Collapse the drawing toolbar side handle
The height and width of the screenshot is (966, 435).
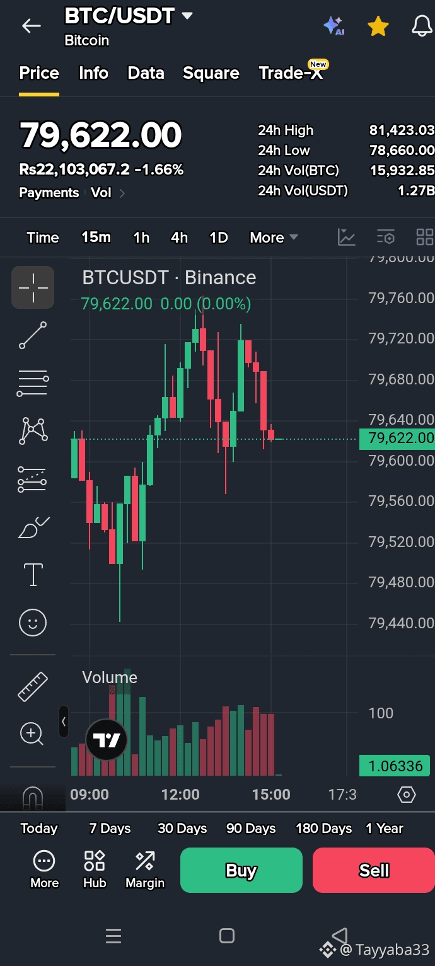[x=64, y=722]
